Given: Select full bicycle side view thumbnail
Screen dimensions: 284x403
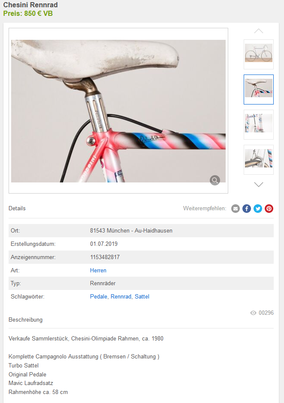Looking at the screenshot, I should pyautogui.click(x=259, y=54).
